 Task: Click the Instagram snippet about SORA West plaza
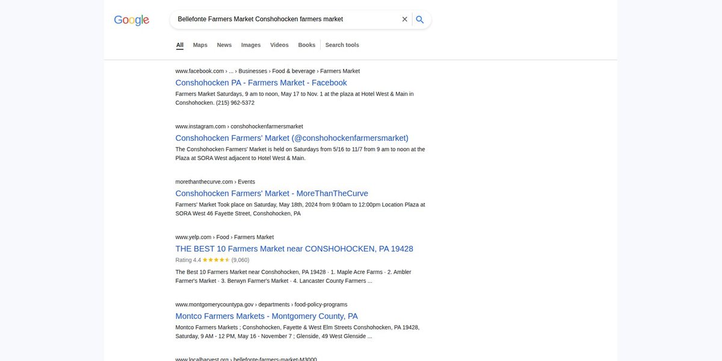[300, 153]
